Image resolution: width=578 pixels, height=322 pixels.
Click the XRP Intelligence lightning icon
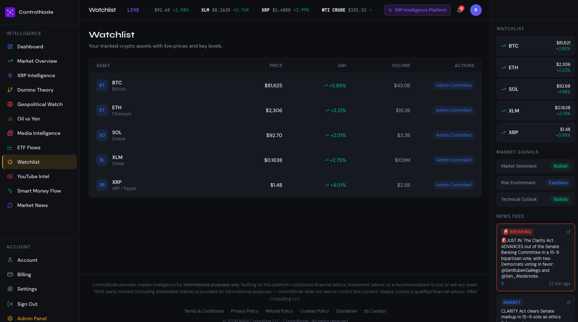(x=10, y=75)
